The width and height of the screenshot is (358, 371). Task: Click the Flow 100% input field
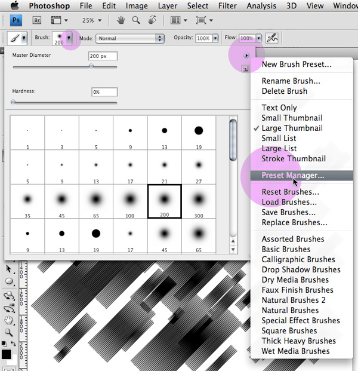247,38
